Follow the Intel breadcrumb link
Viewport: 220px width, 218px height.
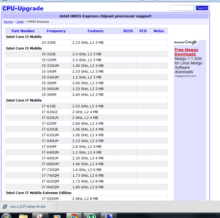tap(20, 22)
